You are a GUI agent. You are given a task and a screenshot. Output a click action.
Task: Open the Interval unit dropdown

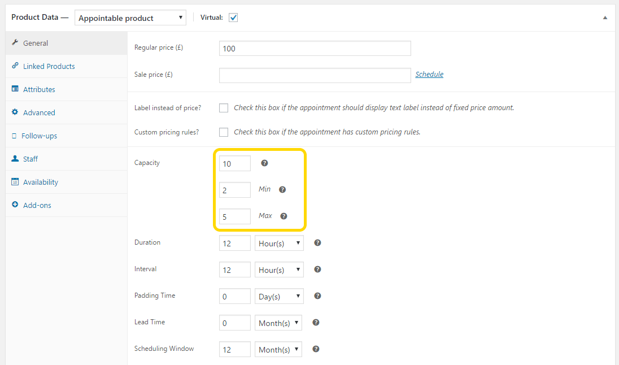279,270
